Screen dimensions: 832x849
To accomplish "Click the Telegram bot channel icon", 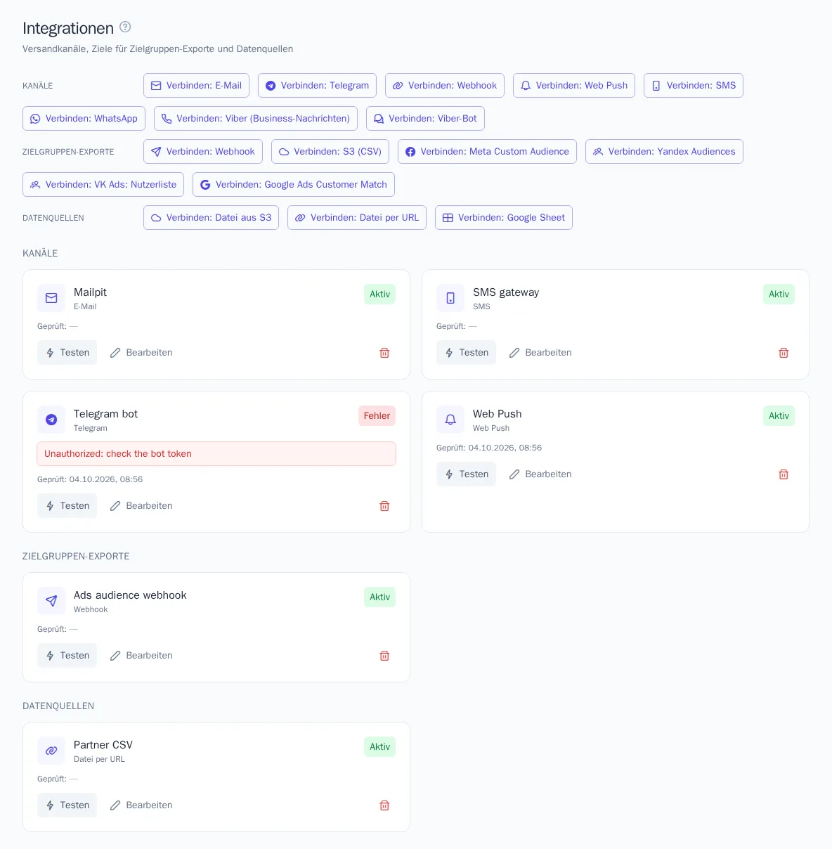I will tap(51, 420).
